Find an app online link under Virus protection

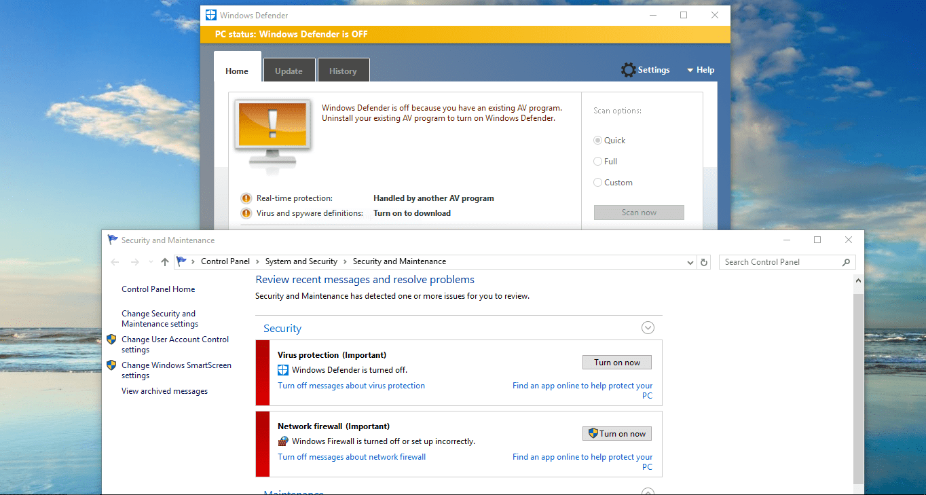pyautogui.click(x=582, y=390)
